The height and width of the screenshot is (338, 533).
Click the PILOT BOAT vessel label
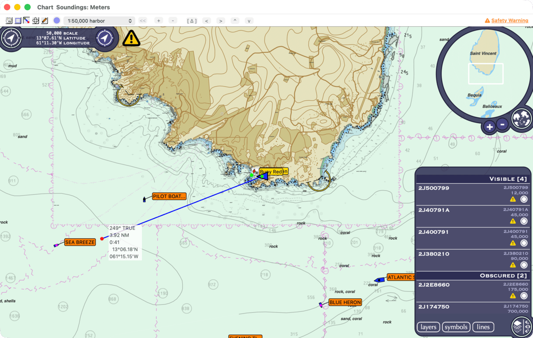pos(169,196)
